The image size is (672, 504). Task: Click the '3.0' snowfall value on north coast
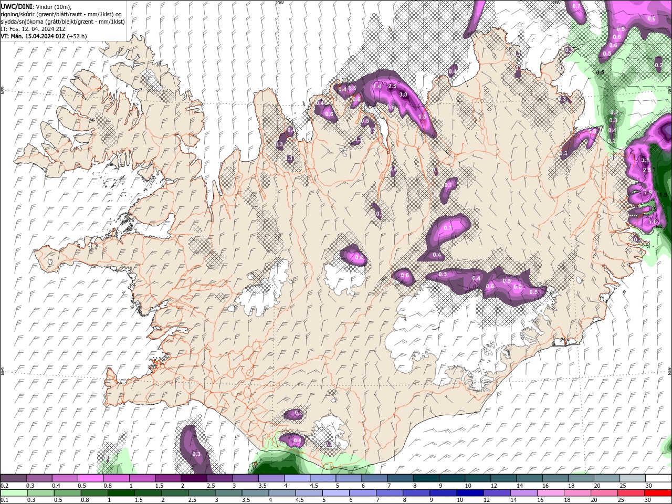[x=403, y=94]
